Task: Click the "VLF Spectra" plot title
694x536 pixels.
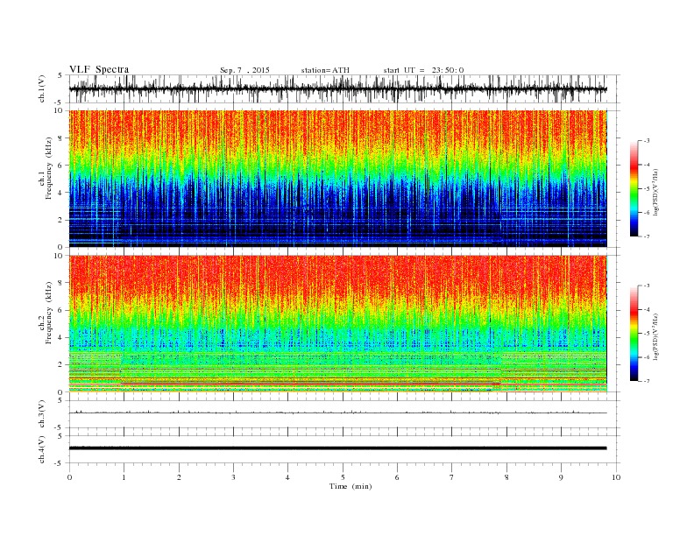Action: (99, 69)
